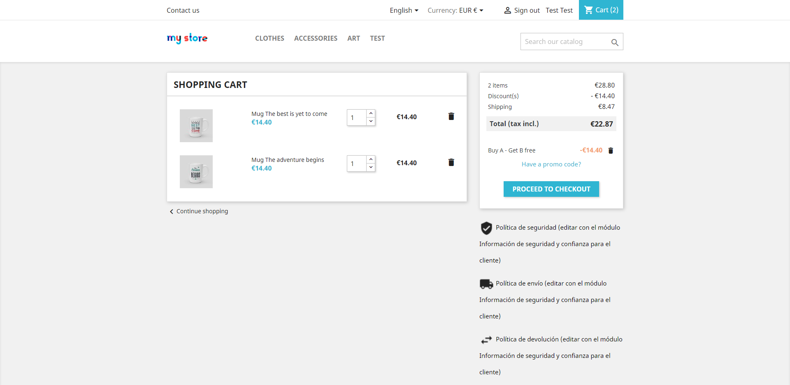Click the Have a promo code link

[551, 164]
